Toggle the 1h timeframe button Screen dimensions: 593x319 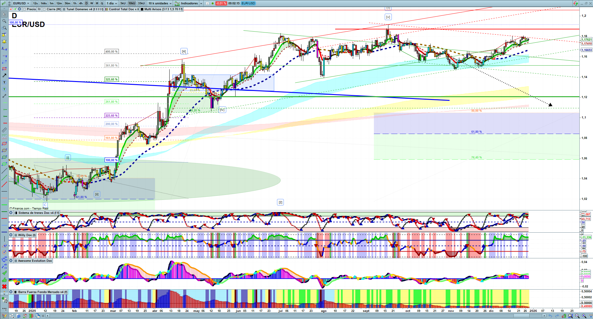(x=75, y=3)
